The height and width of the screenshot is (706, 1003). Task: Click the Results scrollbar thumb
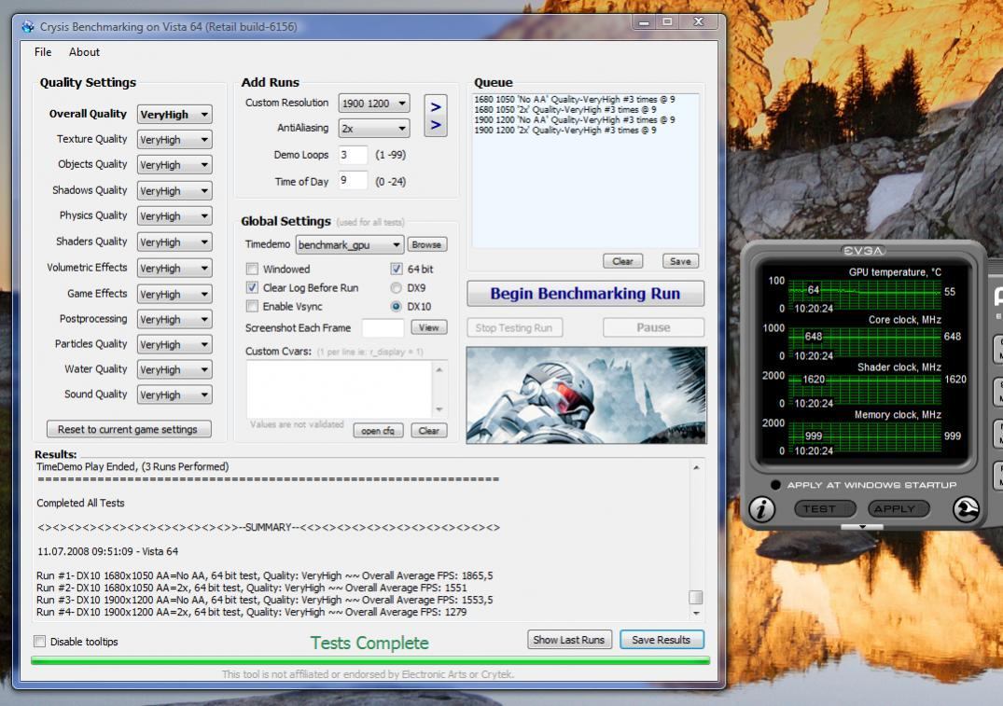(696, 597)
